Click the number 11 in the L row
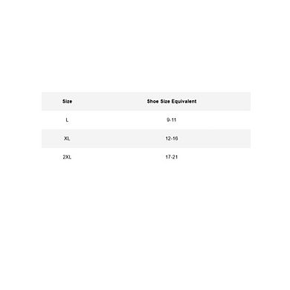Image resolution: width=290 pixels, height=290 pixels. 174,120
